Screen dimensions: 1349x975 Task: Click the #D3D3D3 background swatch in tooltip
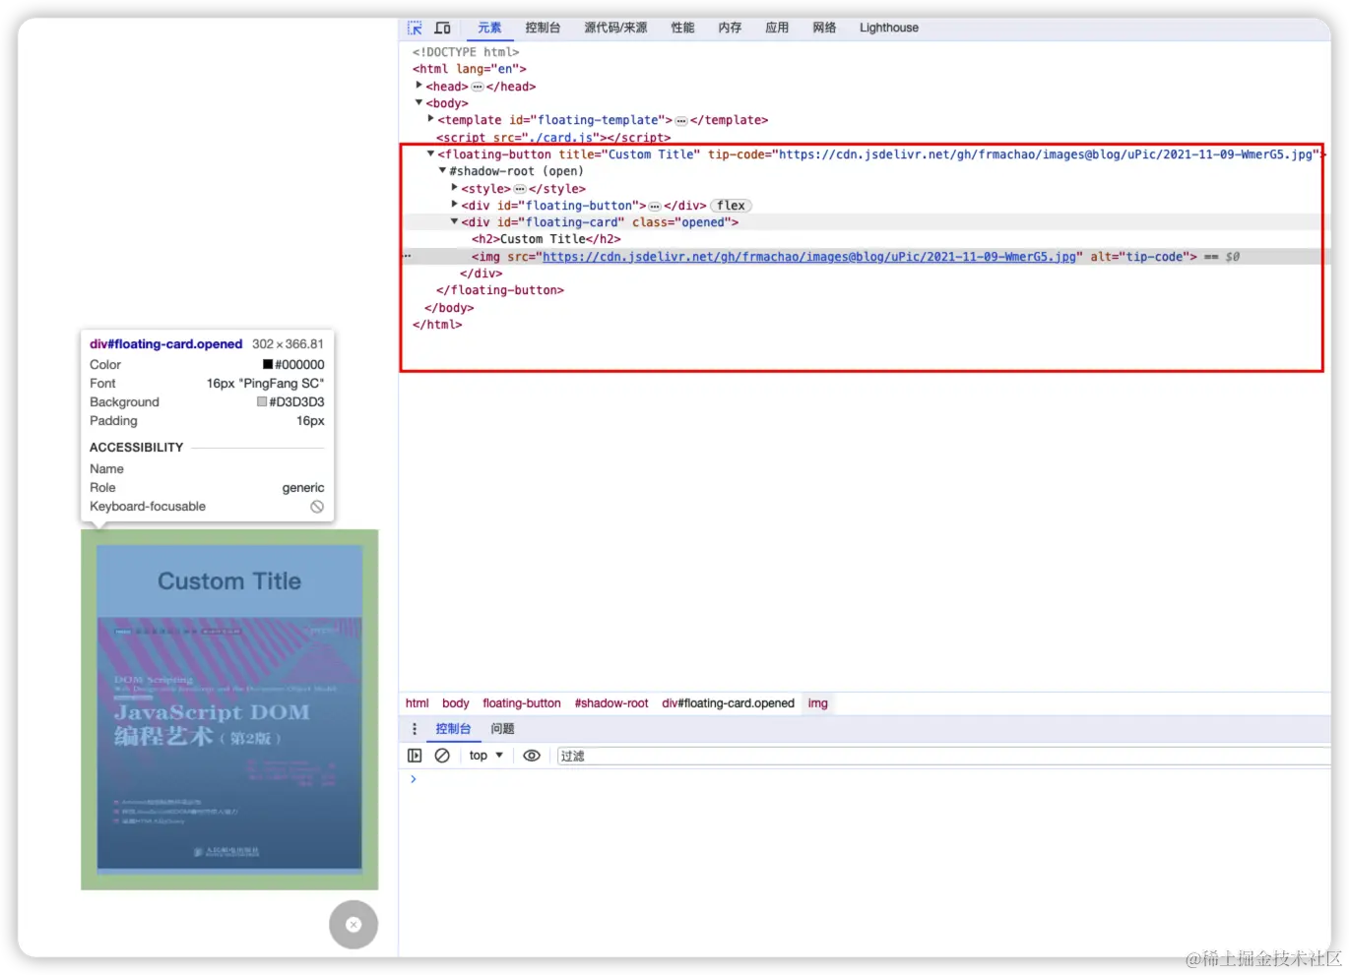(x=262, y=401)
